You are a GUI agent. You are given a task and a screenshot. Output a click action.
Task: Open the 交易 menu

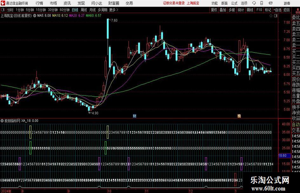click(129, 3)
